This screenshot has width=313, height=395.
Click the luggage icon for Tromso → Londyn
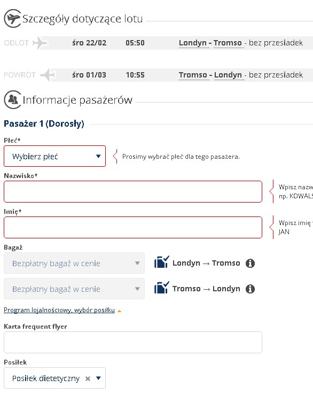tap(162, 288)
